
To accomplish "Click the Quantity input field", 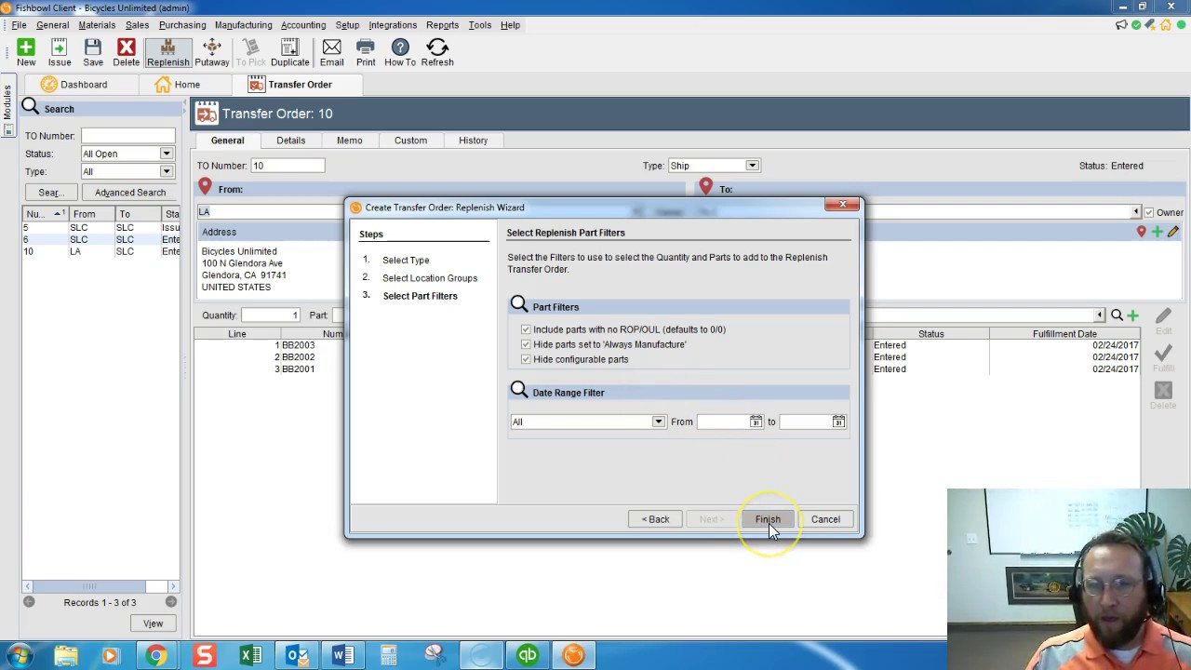I will coord(271,315).
